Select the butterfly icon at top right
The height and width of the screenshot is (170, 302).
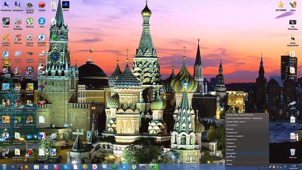tap(293, 6)
